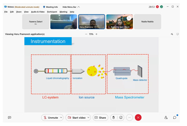This screenshot has width=187, height=126.
Task: Click the green network status icon
Action: coord(161,7)
